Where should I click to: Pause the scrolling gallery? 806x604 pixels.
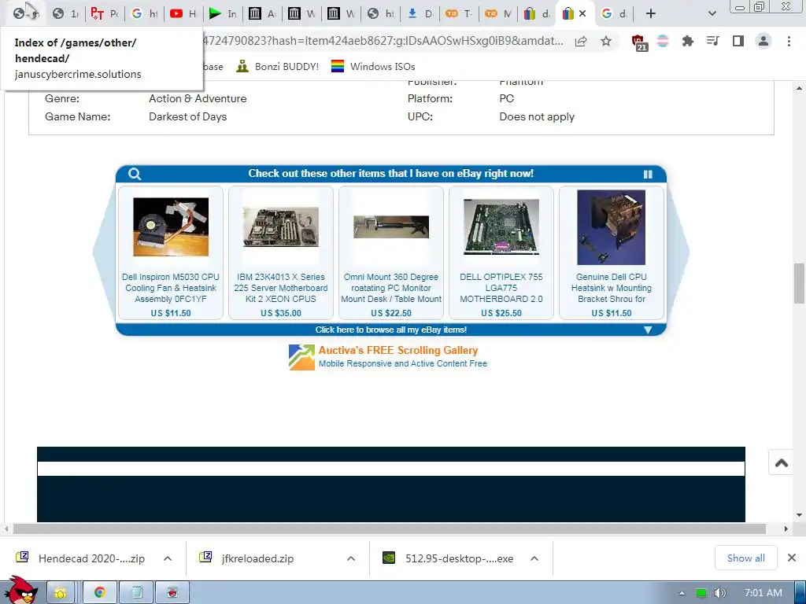(648, 174)
